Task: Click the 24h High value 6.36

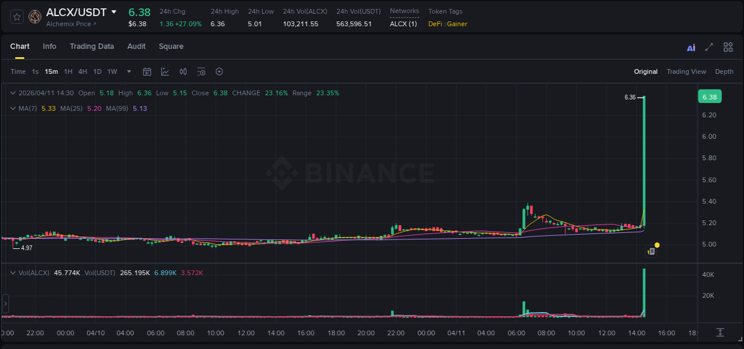Action: pos(218,24)
